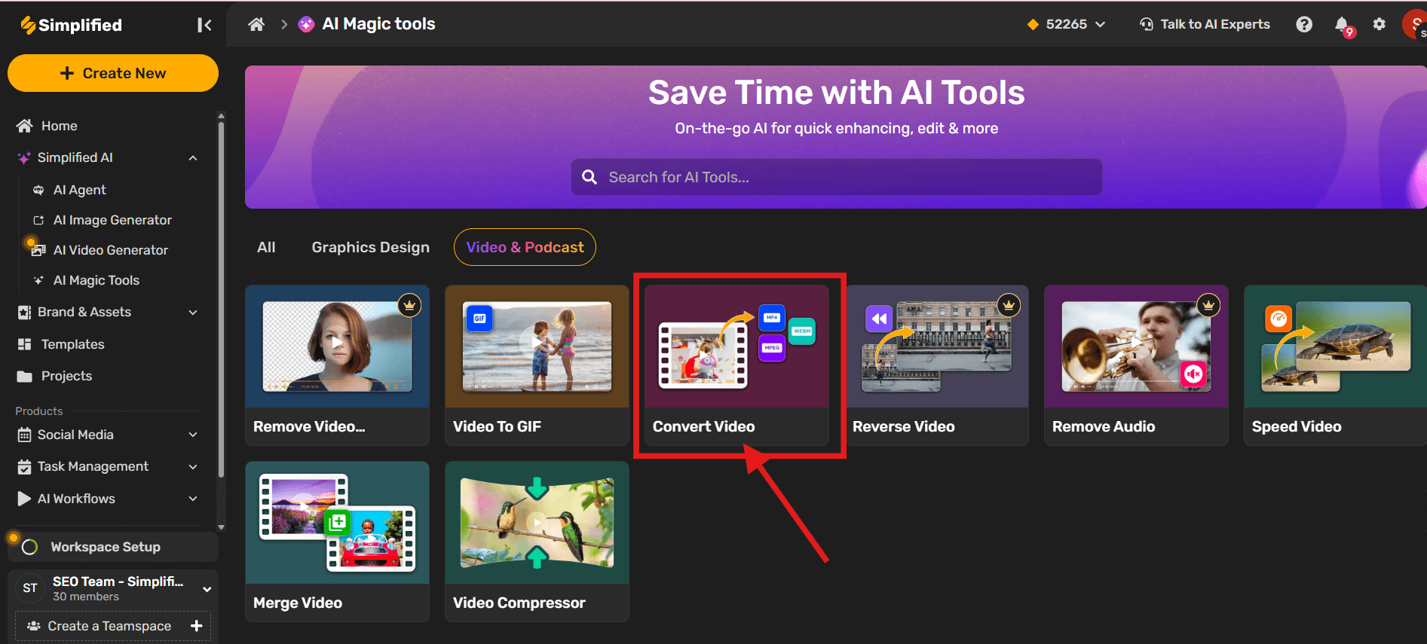Image resolution: width=1427 pixels, height=644 pixels.
Task: Select the All tab
Action: pyautogui.click(x=266, y=247)
